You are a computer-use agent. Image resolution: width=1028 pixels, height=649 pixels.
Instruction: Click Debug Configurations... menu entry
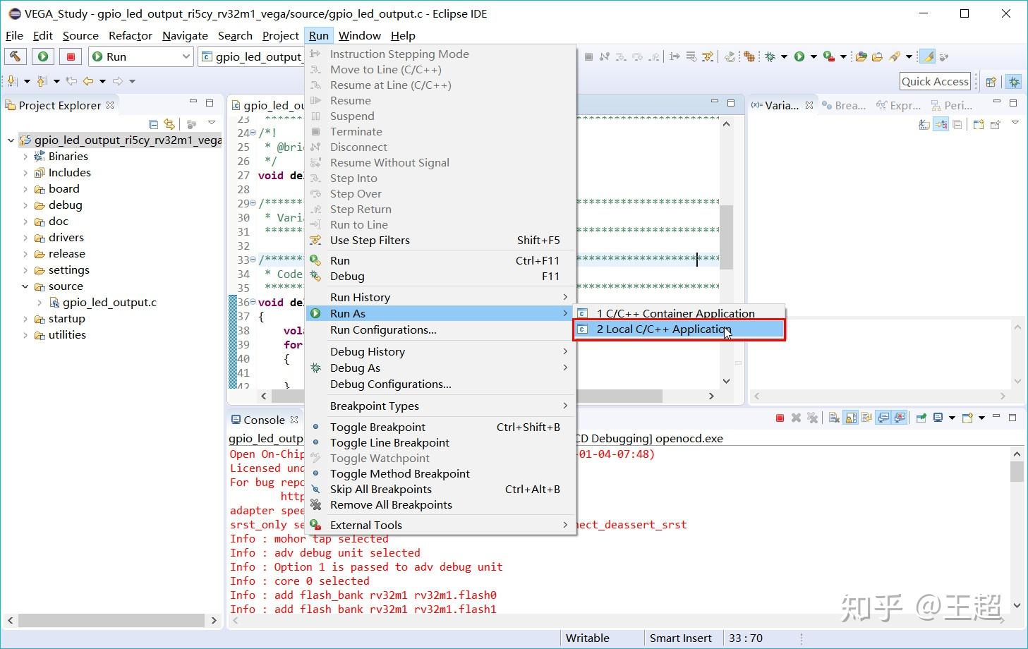[x=390, y=384]
